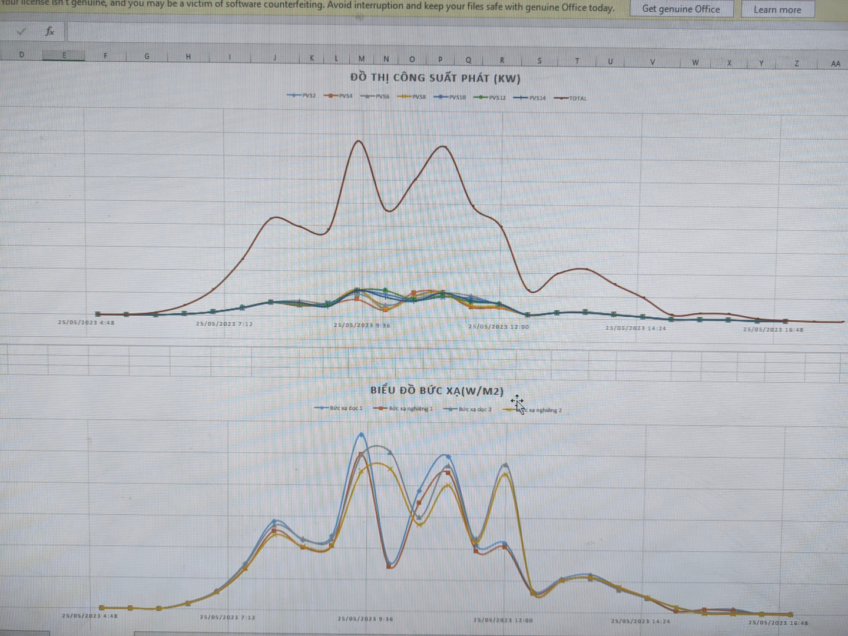
Task: Select column M header
Action: pos(361,58)
